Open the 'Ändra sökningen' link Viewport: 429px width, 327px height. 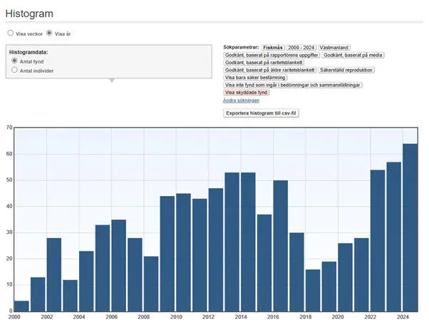coord(240,100)
